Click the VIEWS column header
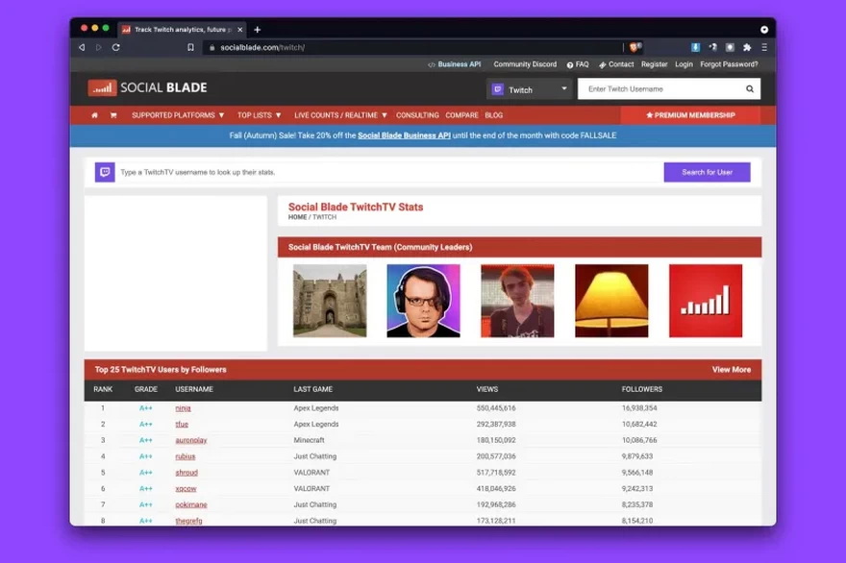The width and height of the screenshot is (846, 563). tap(487, 389)
